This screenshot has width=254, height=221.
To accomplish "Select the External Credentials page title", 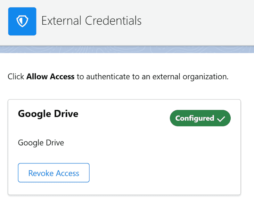I will click(91, 21).
